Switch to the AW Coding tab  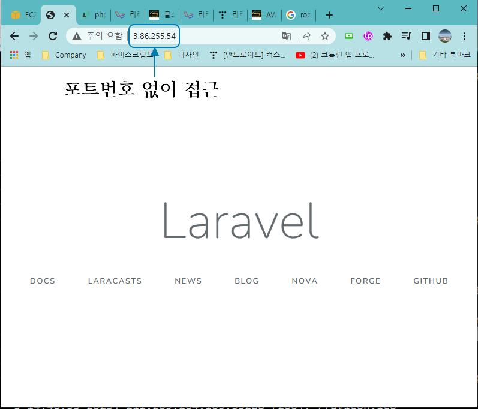[264, 15]
